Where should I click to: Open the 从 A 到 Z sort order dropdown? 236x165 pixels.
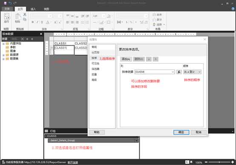192,72
